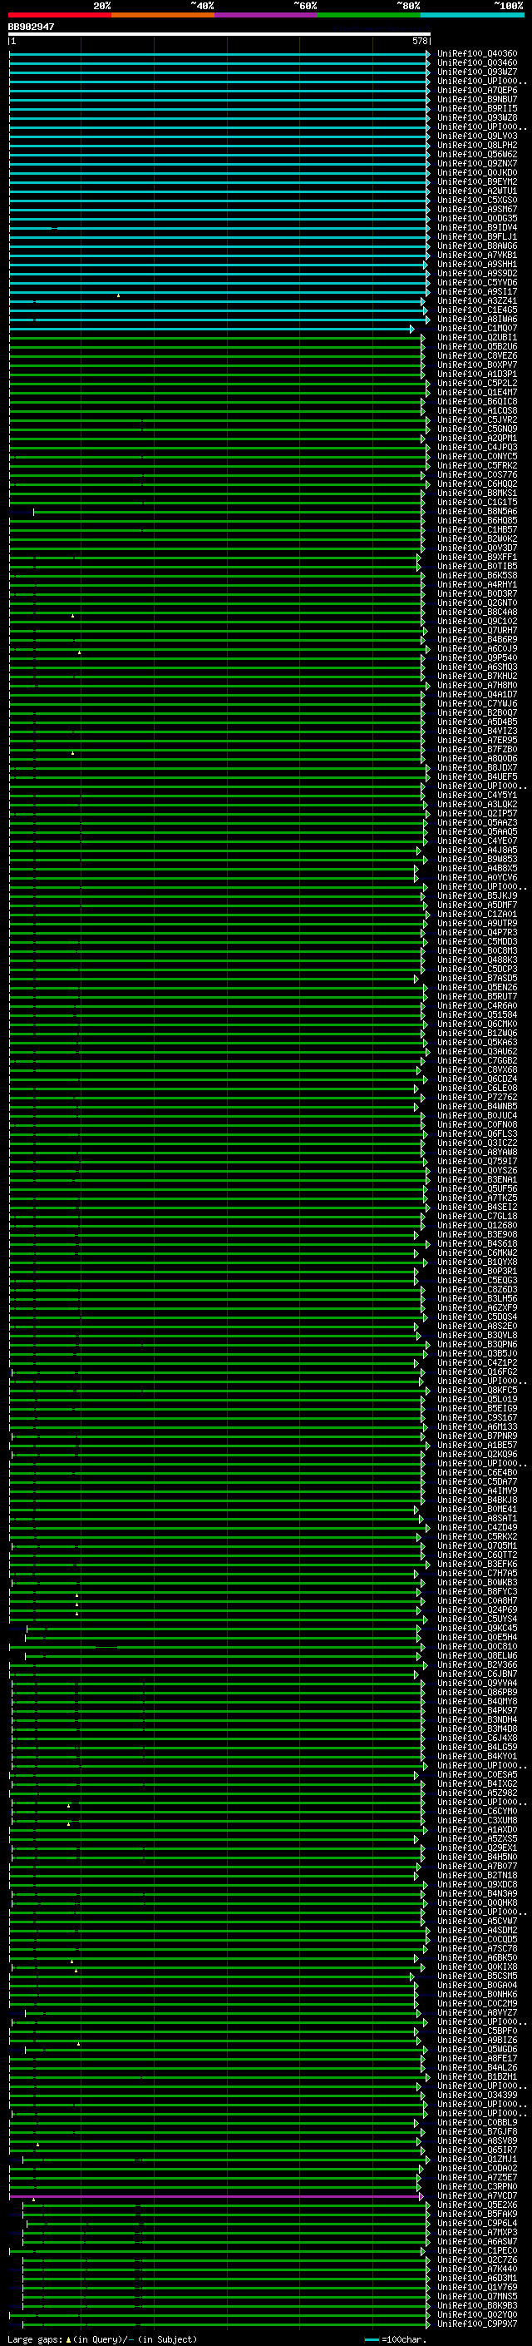Select hit label UniRef100_Q40360
Screen dimensions: 532x2346
(x=477, y=55)
